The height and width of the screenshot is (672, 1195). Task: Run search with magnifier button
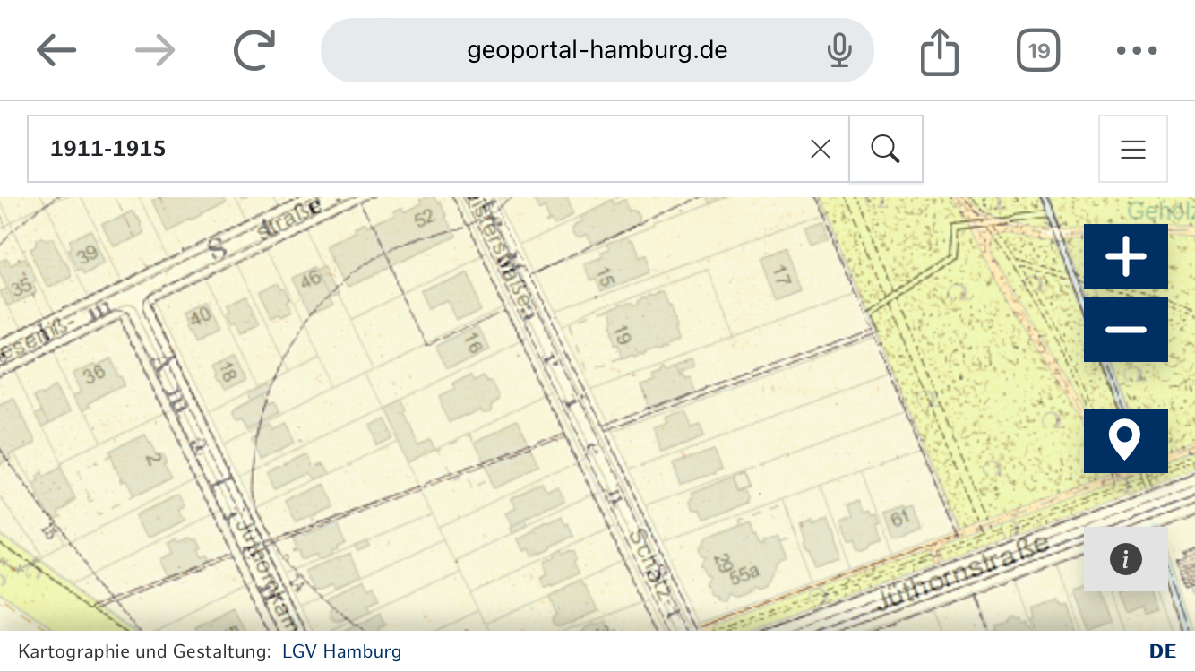click(886, 149)
